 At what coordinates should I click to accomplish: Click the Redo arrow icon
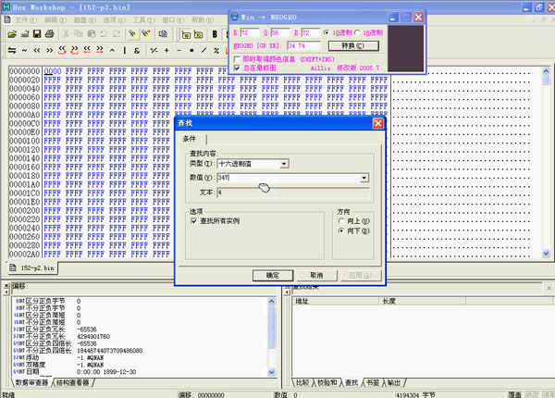click(x=117, y=34)
